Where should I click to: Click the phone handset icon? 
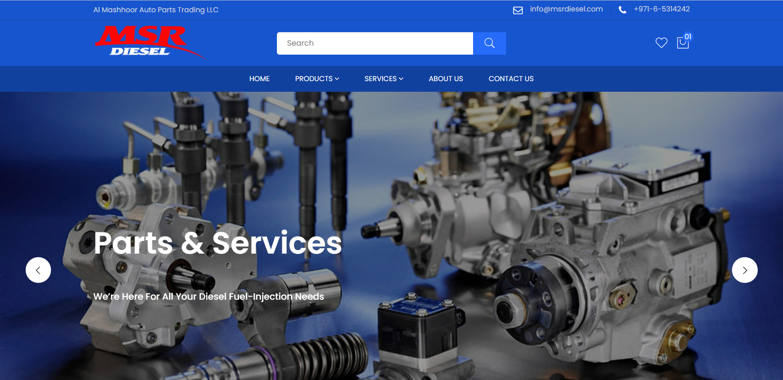(x=622, y=10)
